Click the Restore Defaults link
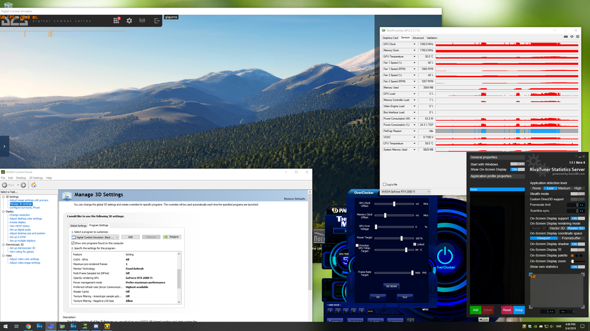Image resolution: width=590 pixels, height=331 pixels. tap(294, 199)
